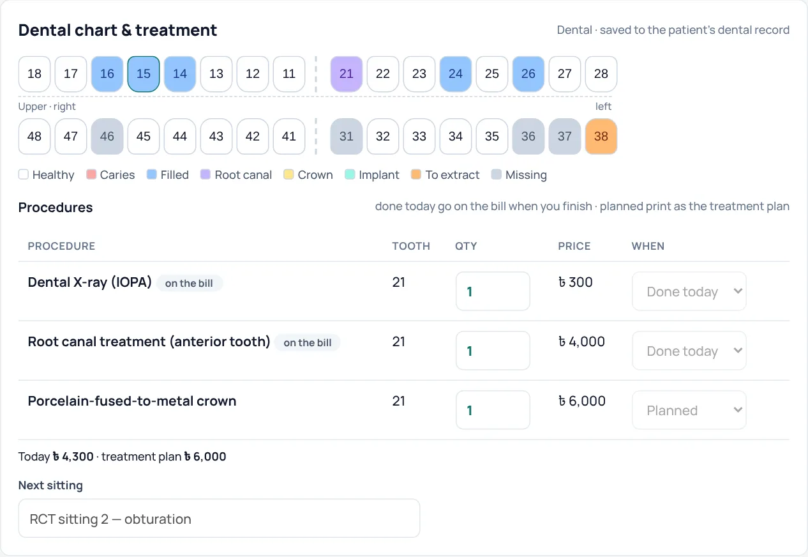
Task: Click tooth 48 in the lower row
Action: (34, 137)
